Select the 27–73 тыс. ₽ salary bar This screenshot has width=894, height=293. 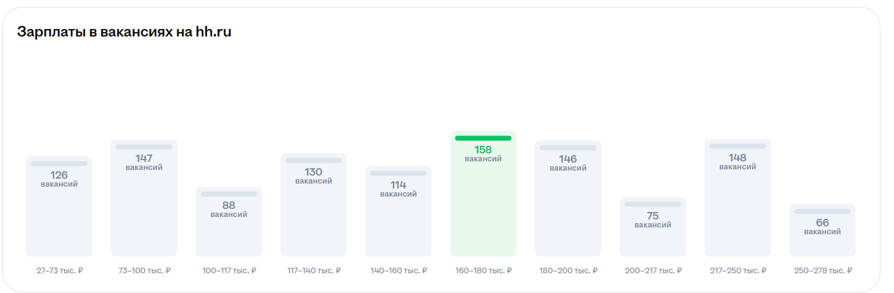(x=59, y=206)
